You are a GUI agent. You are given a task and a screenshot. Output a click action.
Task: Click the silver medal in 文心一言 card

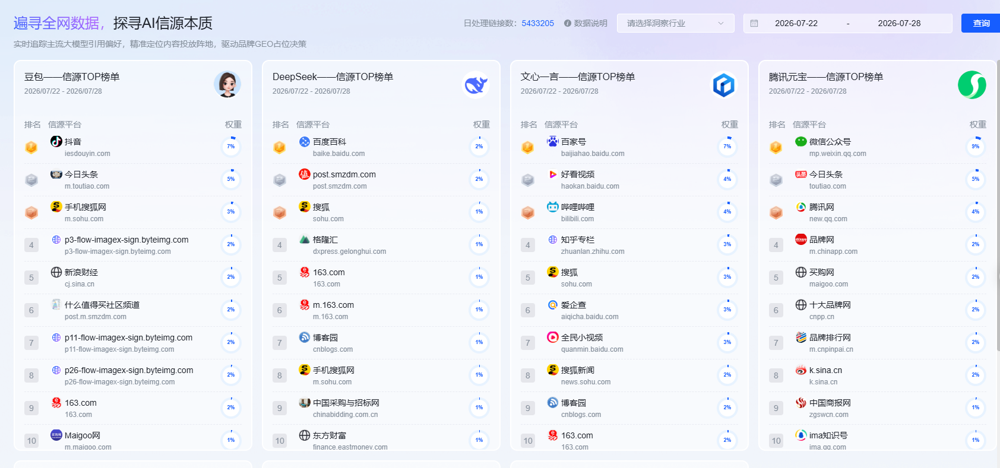click(x=528, y=180)
